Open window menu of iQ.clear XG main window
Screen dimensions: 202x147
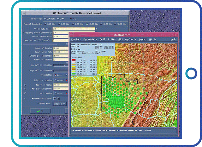71,35
